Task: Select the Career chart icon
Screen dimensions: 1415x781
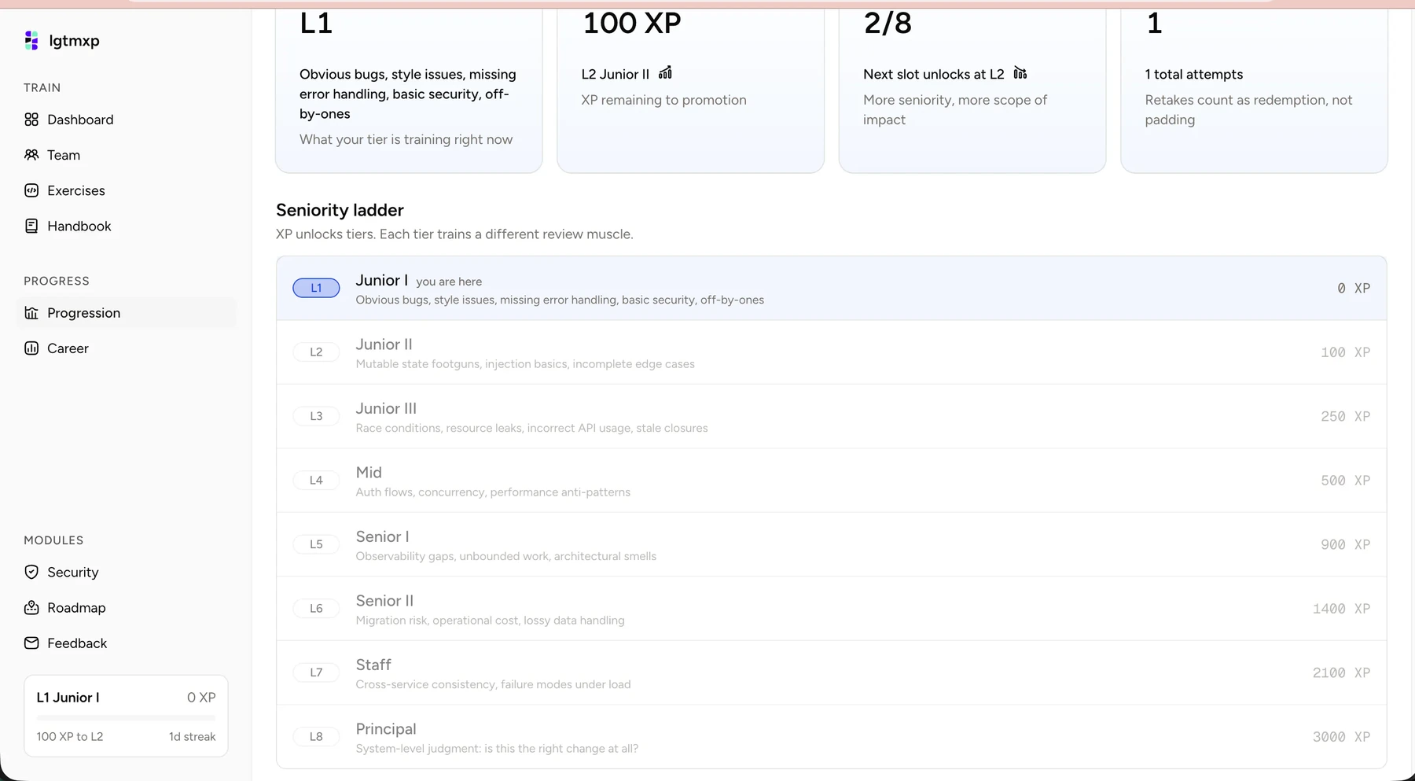Action: pos(31,348)
